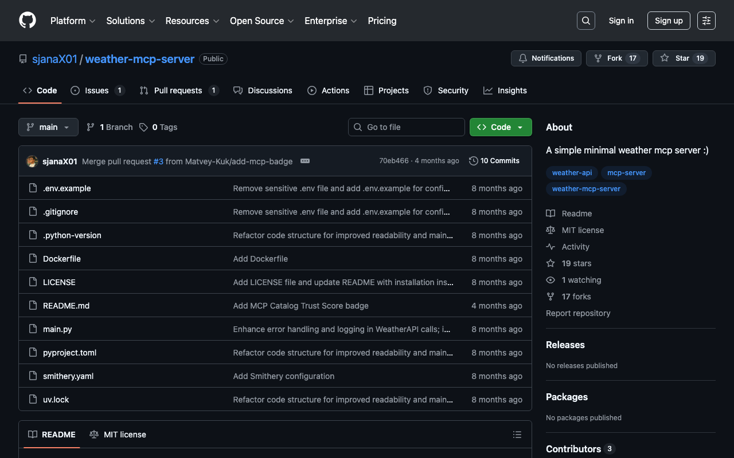734x458 pixels.
Task: Click the Fork button
Action: click(616, 58)
